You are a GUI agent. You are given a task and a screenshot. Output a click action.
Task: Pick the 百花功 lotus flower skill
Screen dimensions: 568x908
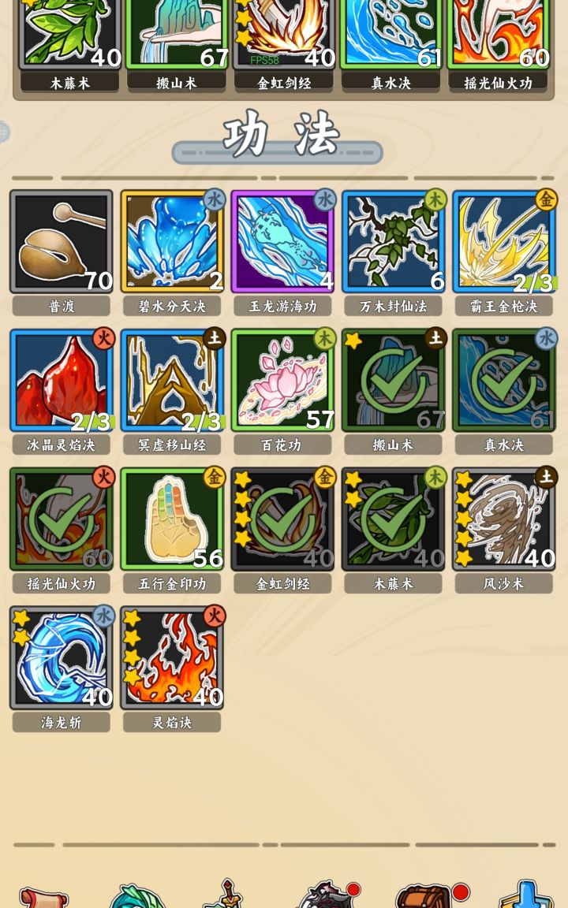[x=283, y=380]
